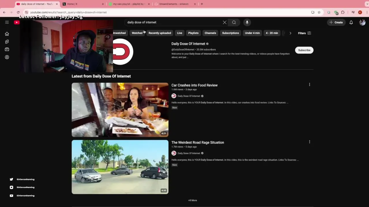Open the YouTube hamburger guide menu
Viewport: 369px width, 207px height.
pos(7,22)
